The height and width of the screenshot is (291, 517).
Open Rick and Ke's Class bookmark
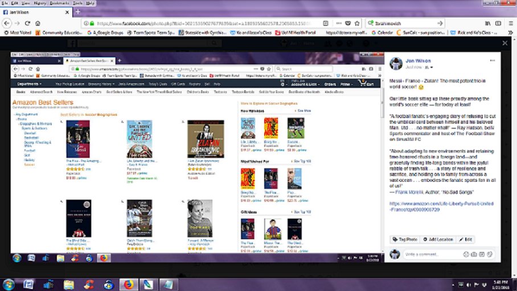pyautogui.click(x=474, y=32)
